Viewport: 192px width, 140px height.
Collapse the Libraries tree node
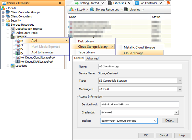pyautogui.click(x=8, y=37)
